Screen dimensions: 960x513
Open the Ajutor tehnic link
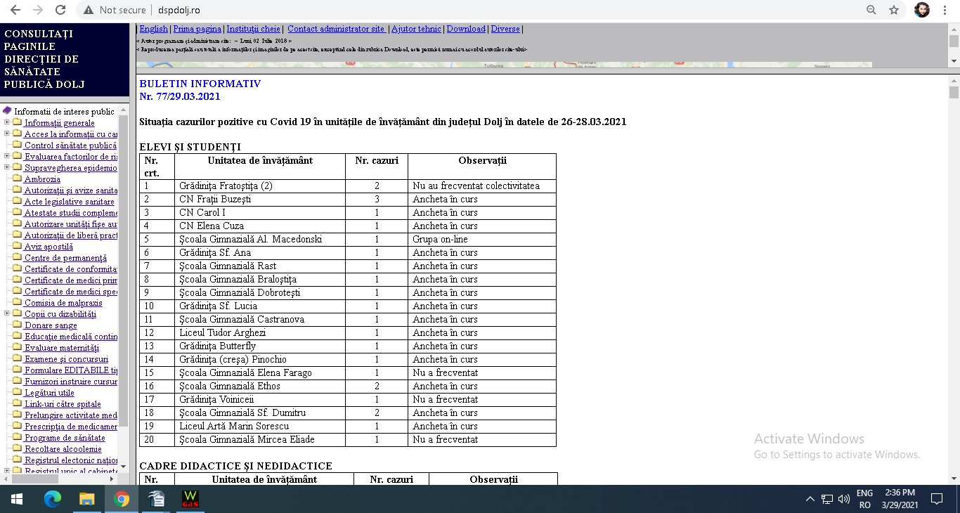click(x=416, y=29)
